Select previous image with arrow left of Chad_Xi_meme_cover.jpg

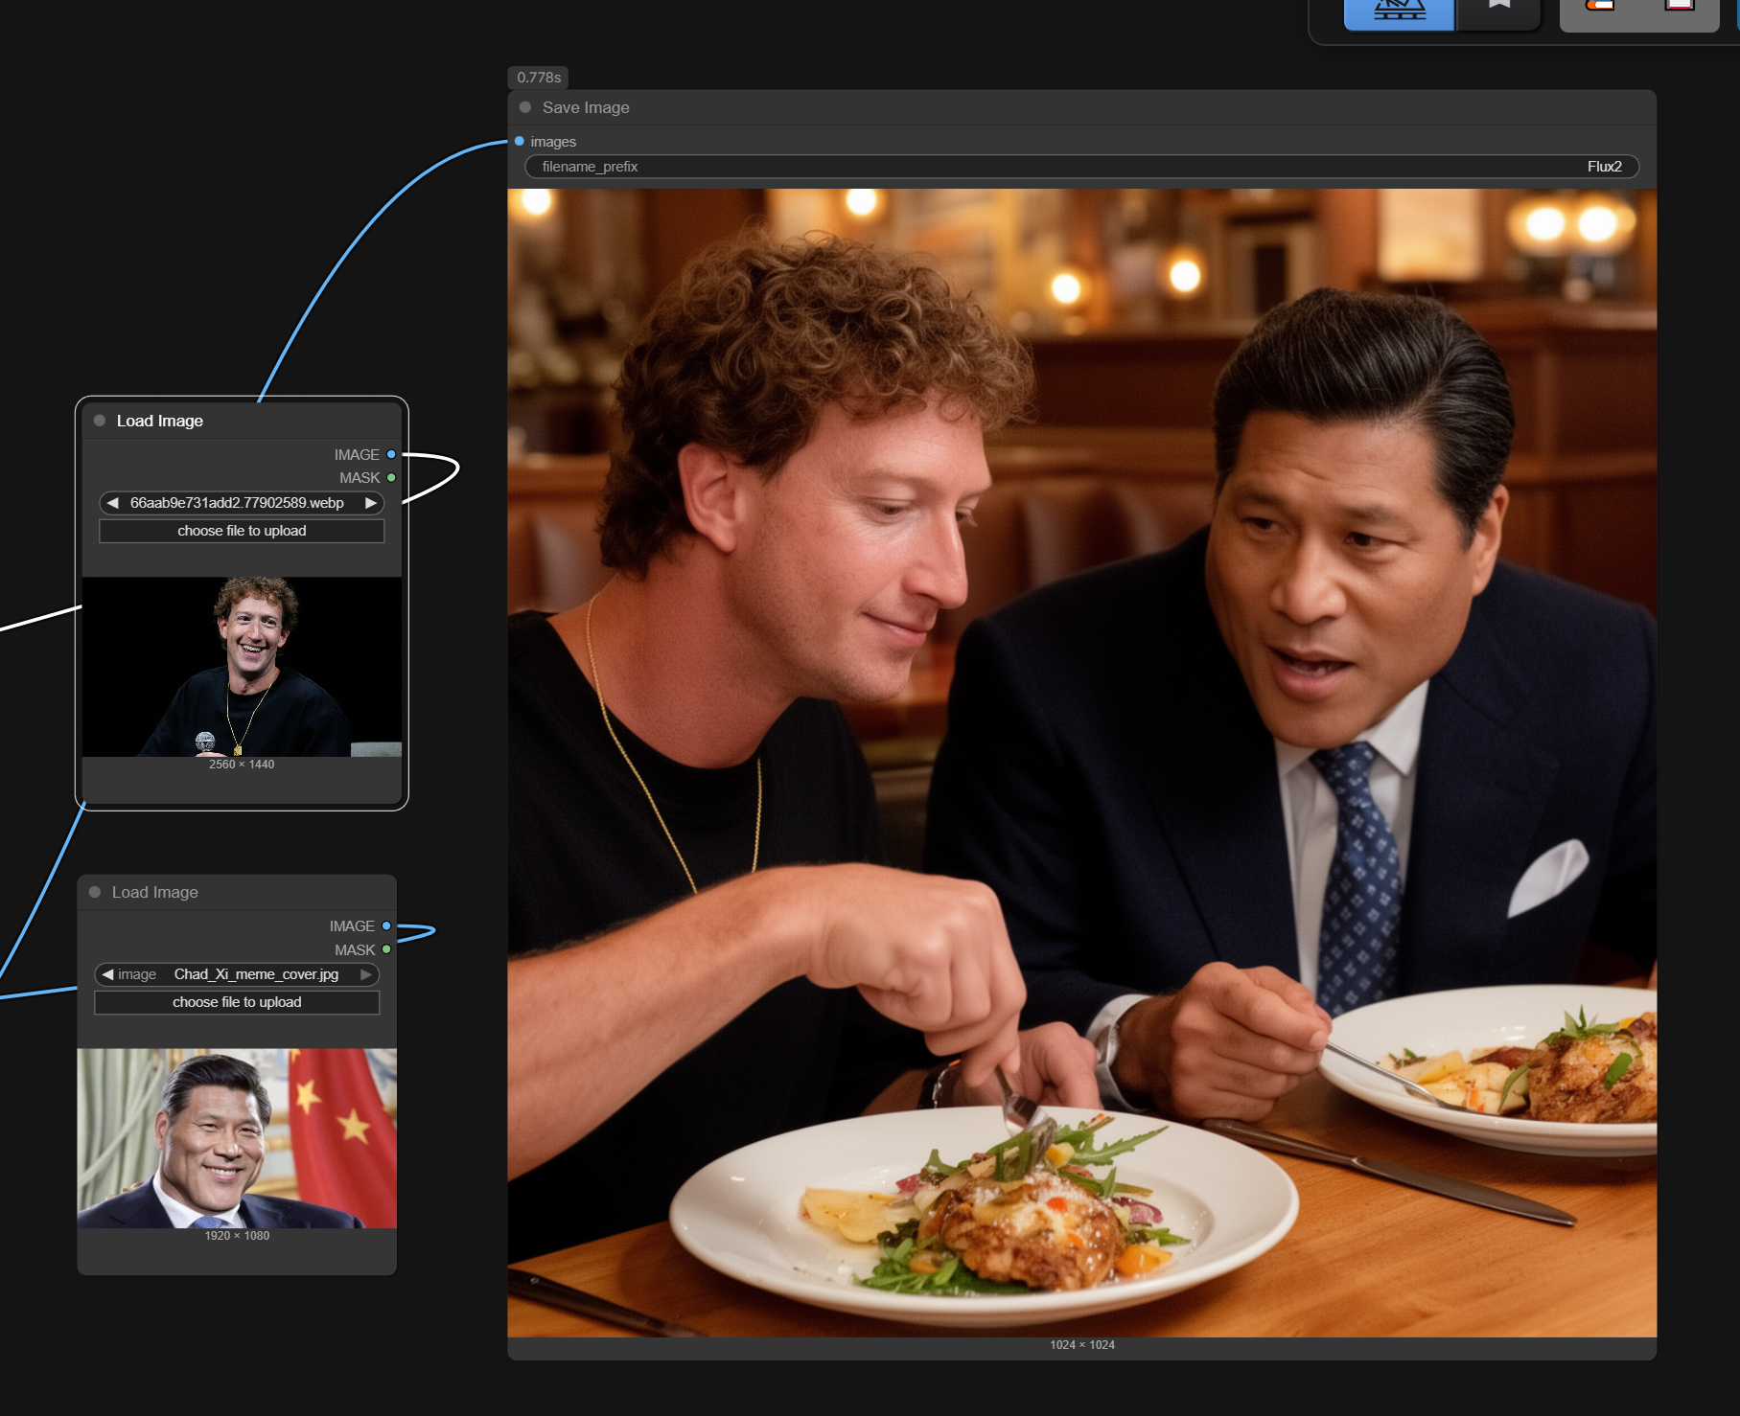pos(108,974)
